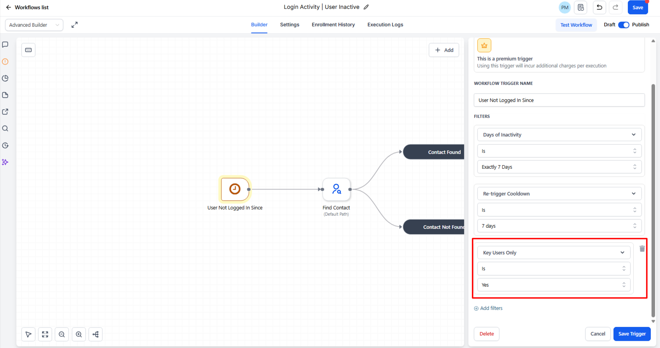Select Contact Not Found branch node
Screen dimensions: 660x348
point(434,227)
